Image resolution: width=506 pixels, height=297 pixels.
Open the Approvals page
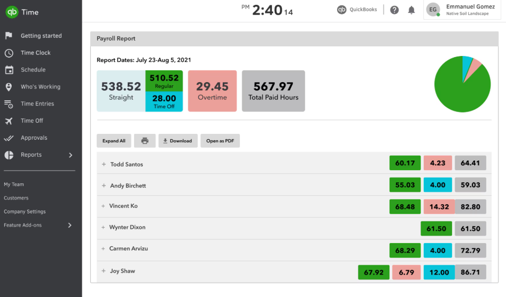tap(34, 138)
